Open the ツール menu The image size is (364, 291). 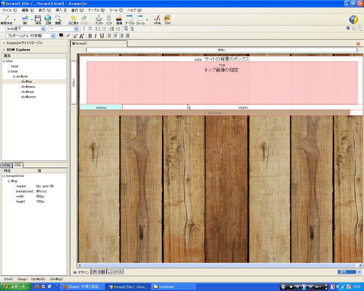116,10
